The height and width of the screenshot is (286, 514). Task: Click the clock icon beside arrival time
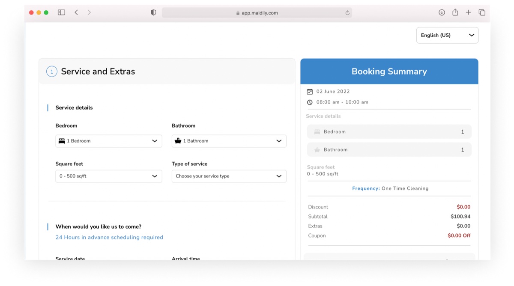pos(310,102)
